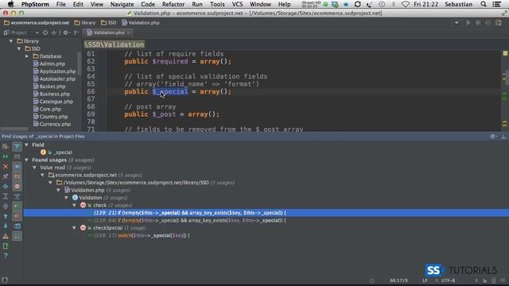Hide the Project tool window

point(76,33)
